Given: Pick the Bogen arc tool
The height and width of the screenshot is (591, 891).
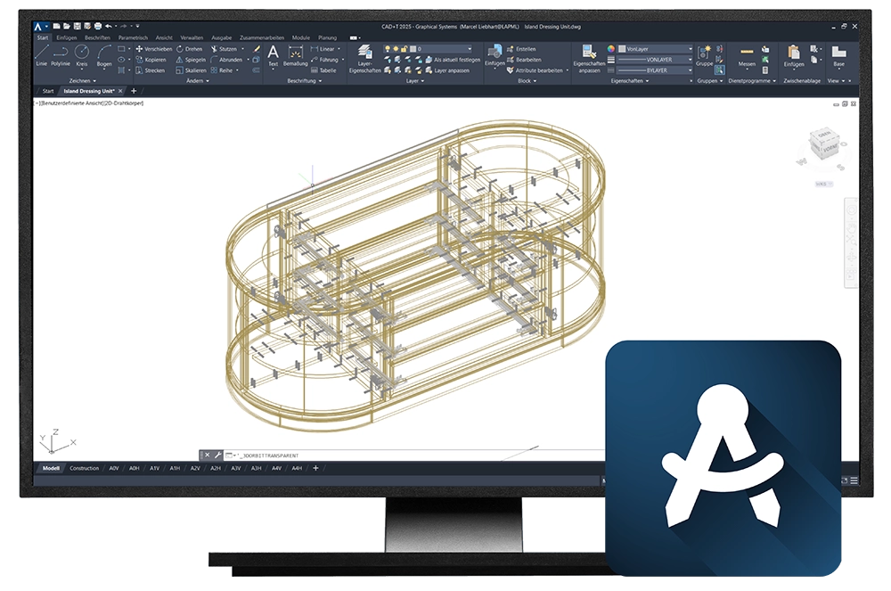Looking at the screenshot, I should point(104,55).
